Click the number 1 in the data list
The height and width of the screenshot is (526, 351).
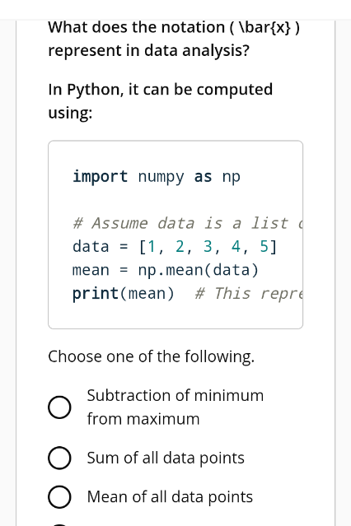click(x=152, y=247)
